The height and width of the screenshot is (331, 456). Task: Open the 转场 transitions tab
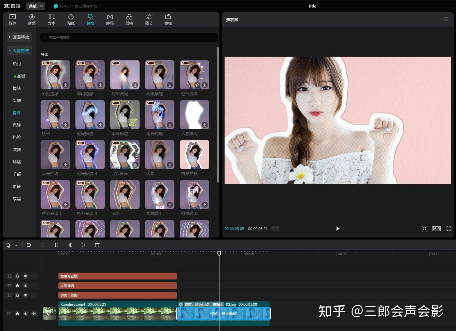pos(110,19)
